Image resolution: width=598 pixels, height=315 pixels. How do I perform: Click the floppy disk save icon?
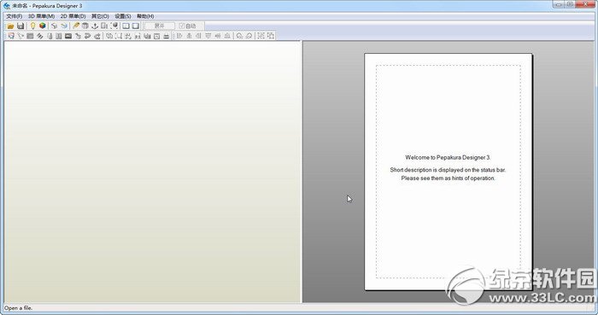point(21,26)
